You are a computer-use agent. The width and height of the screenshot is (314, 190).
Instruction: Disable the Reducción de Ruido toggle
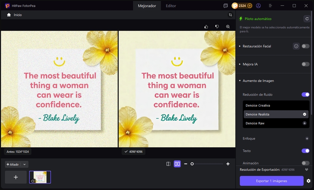(x=305, y=94)
